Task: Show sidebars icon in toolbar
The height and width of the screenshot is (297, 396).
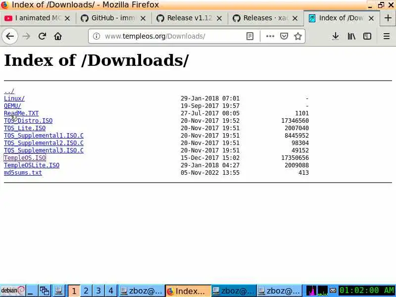Action: tap(367, 36)
